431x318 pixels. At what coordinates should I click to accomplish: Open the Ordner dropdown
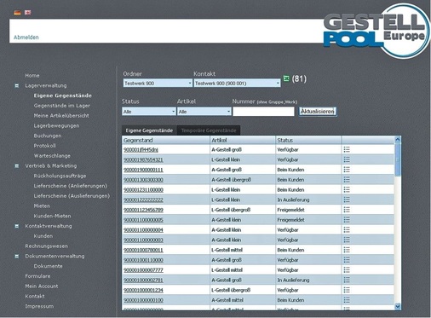158,84
